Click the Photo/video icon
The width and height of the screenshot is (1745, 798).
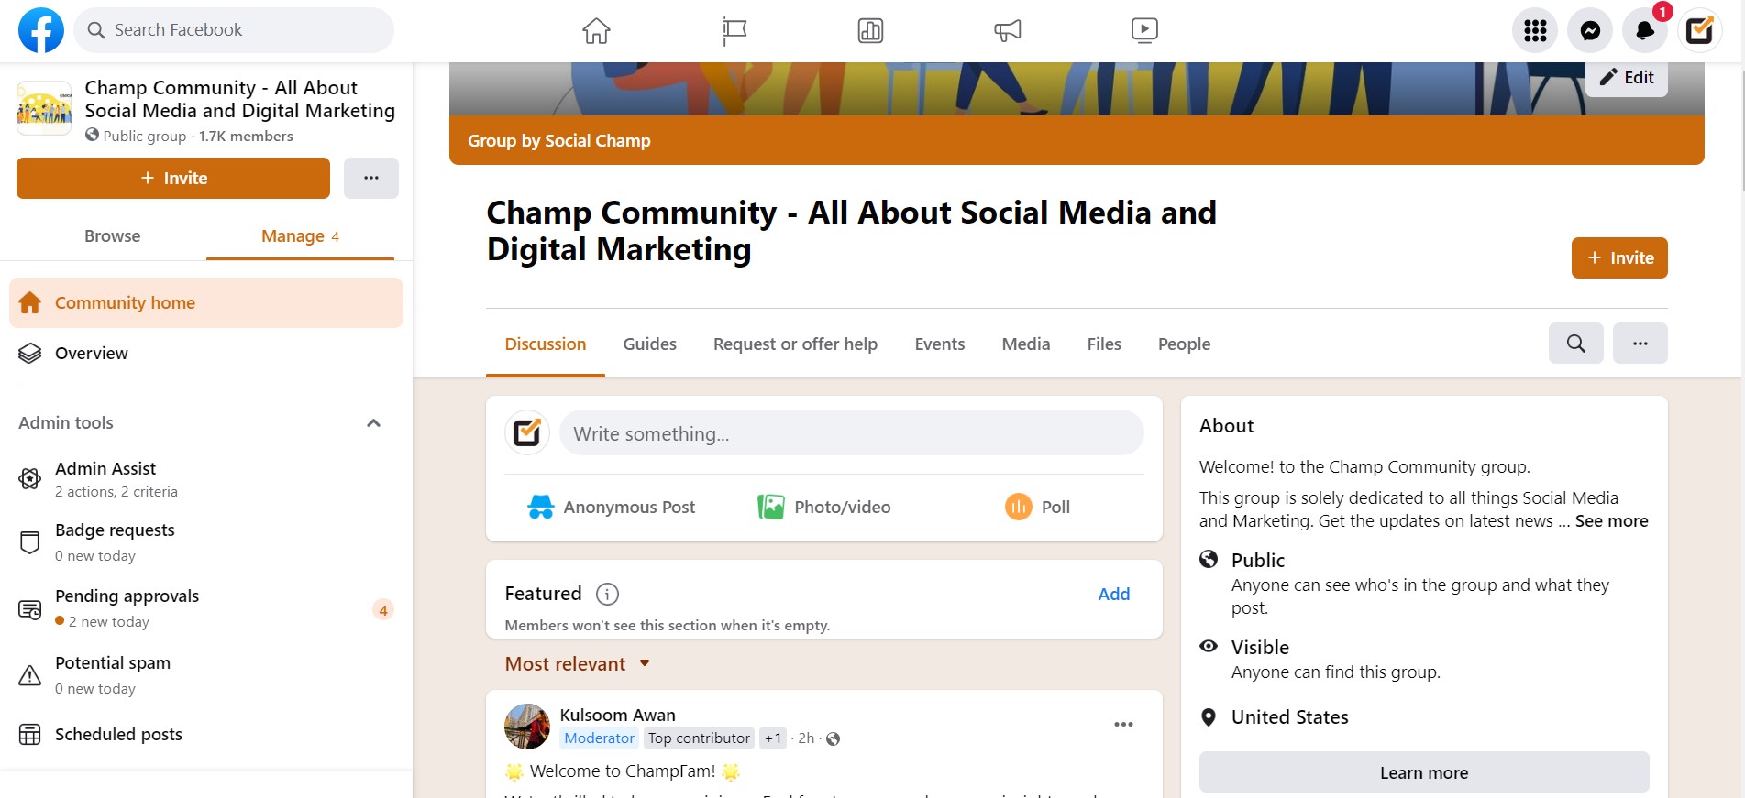[x=770, y=507]
